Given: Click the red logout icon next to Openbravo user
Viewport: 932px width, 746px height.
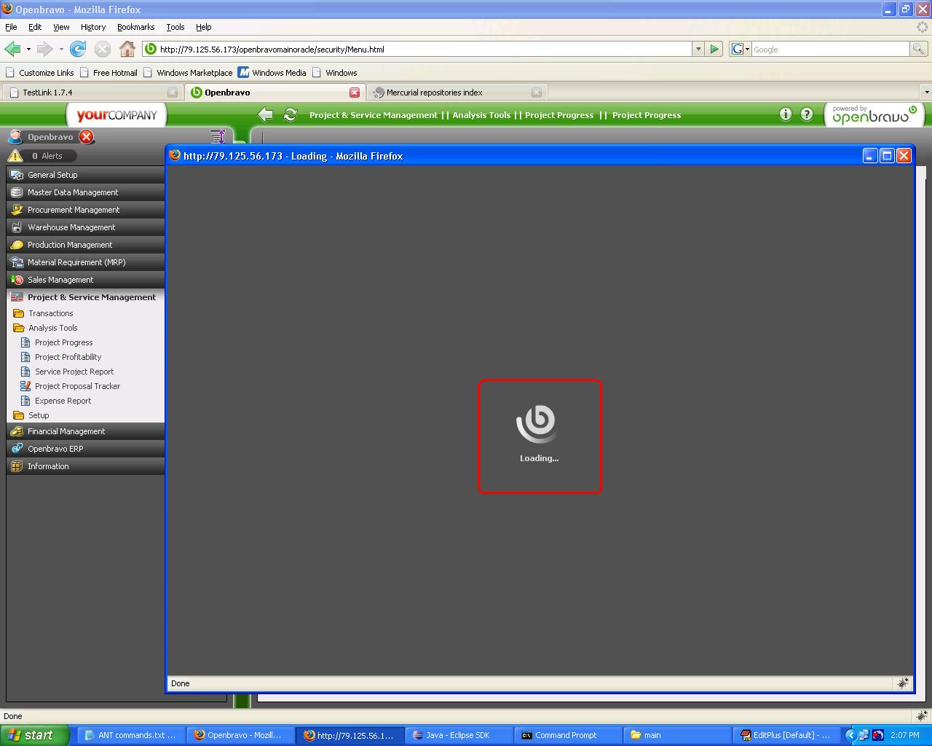Looking at the screenshot, I should click(x=87, y=136).
